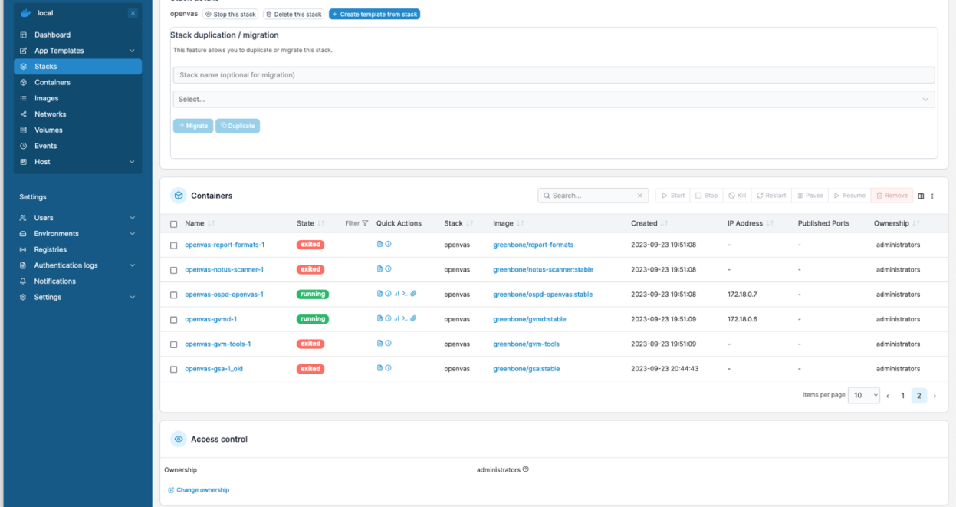Go to the previous containers page arrow
Viewport: 956px width, 507px height.
(888, 396)
